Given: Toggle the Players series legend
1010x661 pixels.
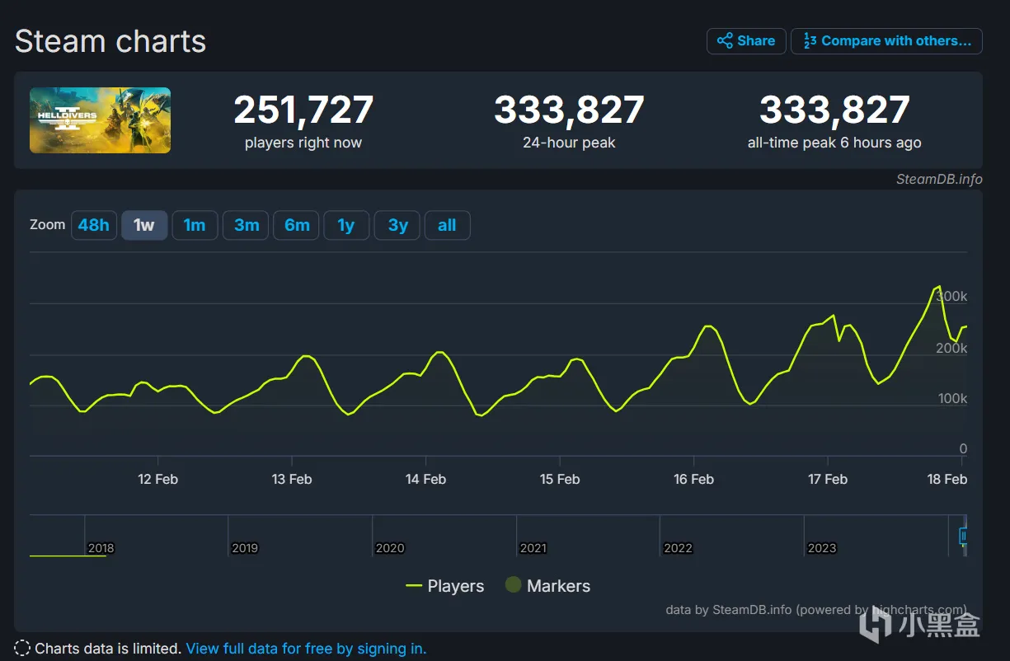Looking at the screenshot, I should click(x=445, y=586).
